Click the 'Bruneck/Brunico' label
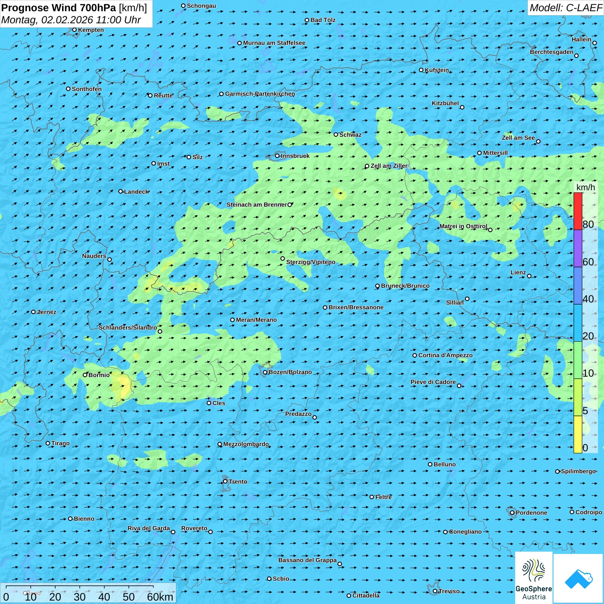604x604 pixels. point(405,286)
